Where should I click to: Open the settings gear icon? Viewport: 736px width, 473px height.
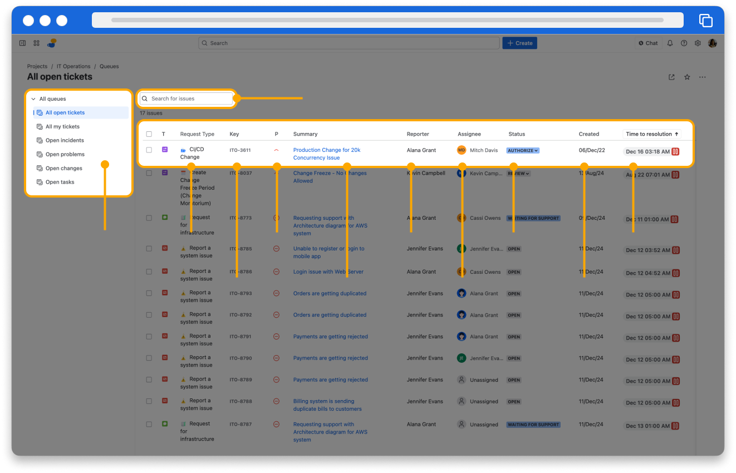pos(698,43)
